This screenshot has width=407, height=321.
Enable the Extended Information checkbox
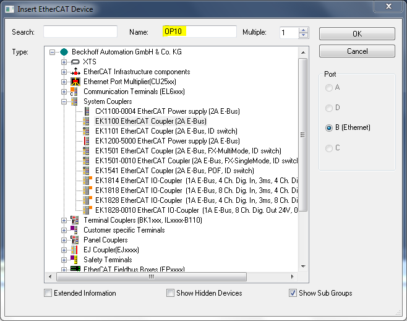click(x=48, y=293)
